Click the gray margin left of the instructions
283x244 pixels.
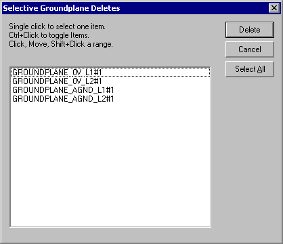tap(5, 35)
